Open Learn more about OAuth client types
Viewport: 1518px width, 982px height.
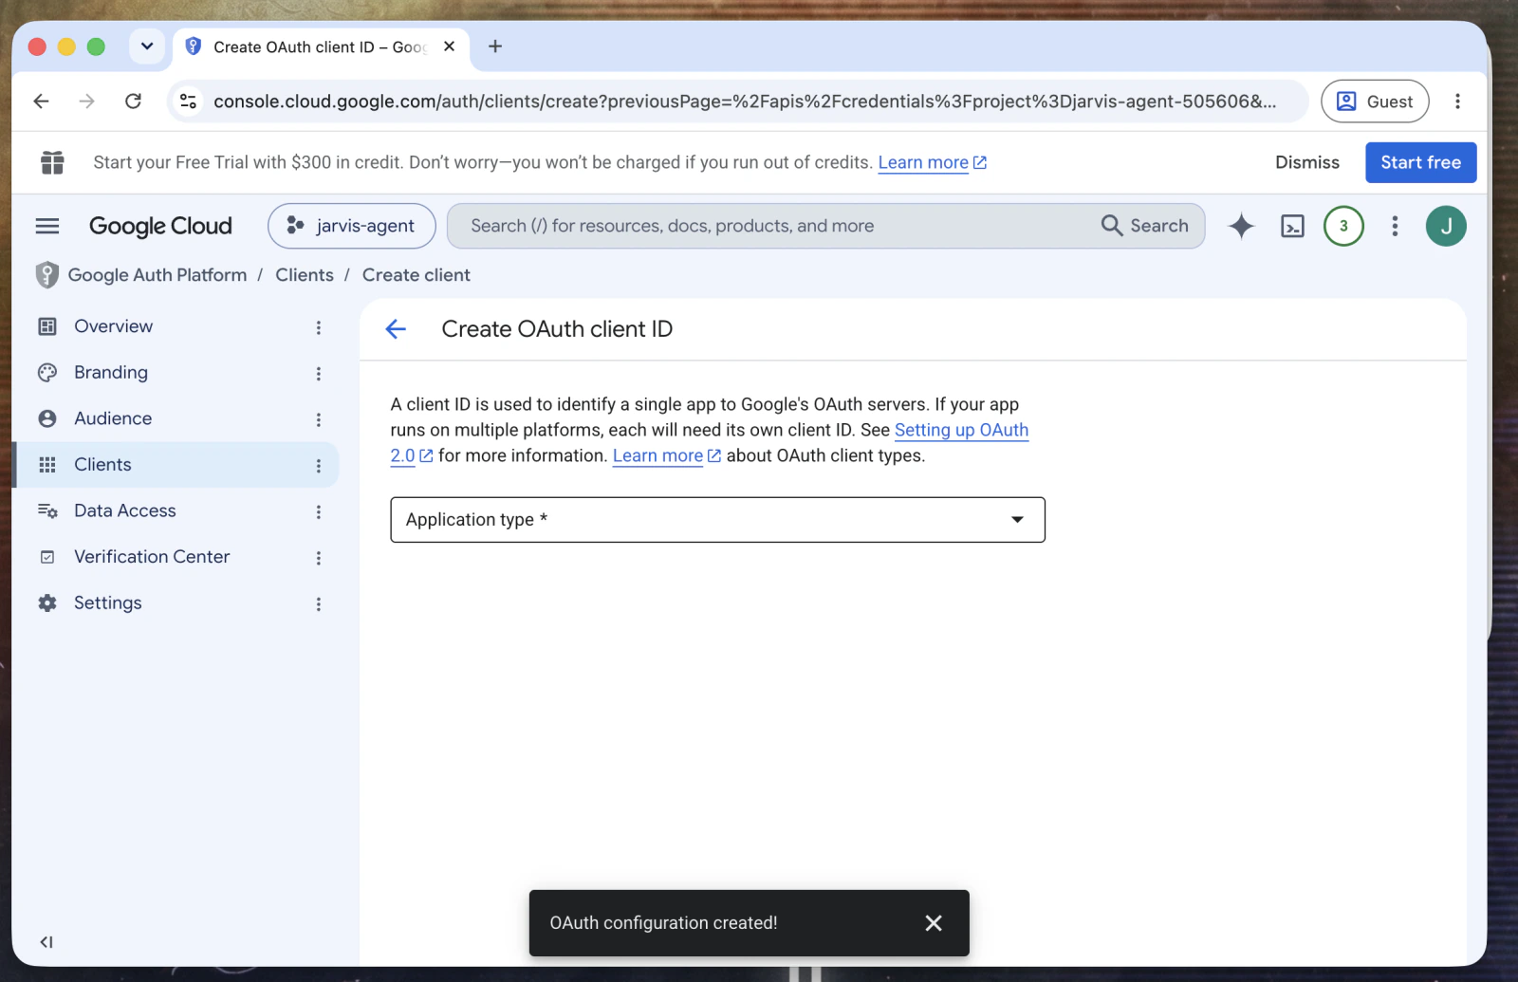pos(667,455)
